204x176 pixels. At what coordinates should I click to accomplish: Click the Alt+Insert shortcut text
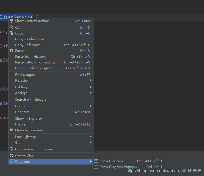(x=82, y=112)
